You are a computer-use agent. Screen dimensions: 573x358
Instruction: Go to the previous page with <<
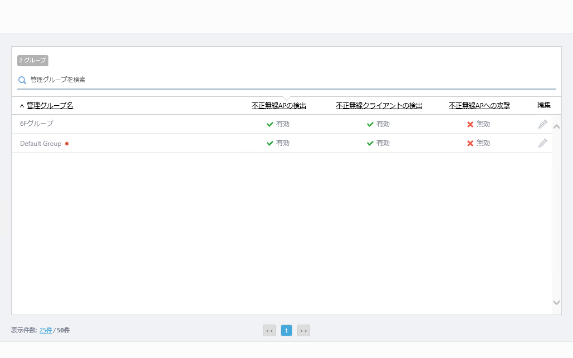click(x=269, y=331)
